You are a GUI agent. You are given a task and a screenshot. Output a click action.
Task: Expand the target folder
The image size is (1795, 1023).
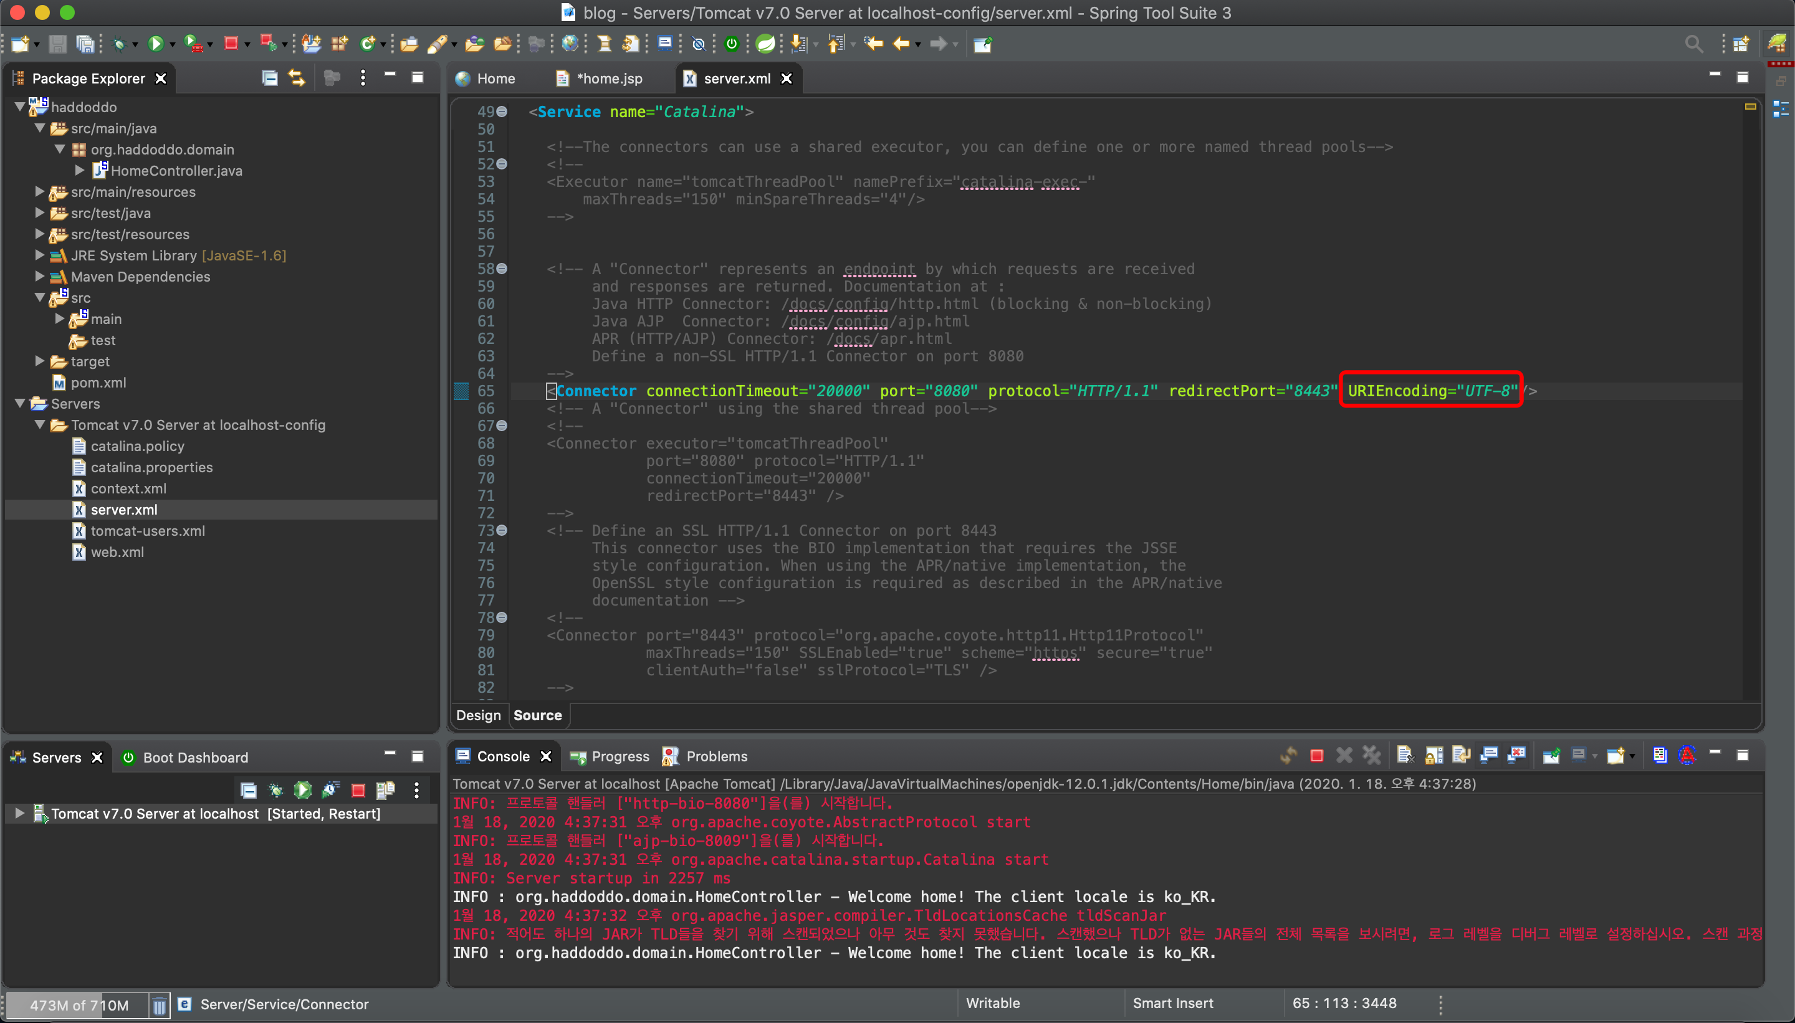[40, 361]
